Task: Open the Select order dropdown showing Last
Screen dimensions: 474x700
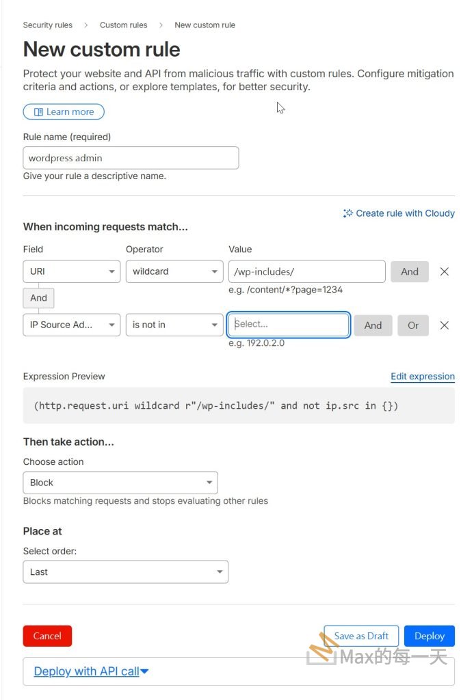Action: click(x=125, y=572)
